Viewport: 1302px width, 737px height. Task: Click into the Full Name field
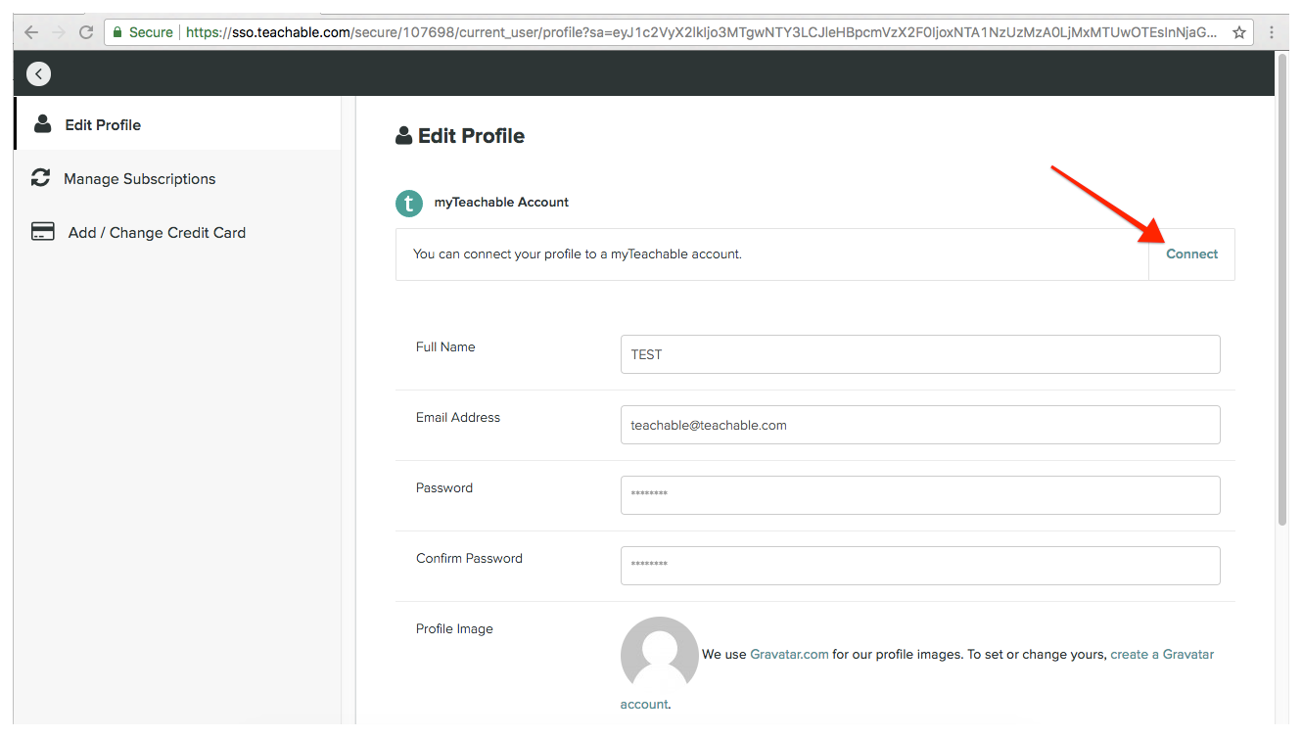[x=920, y=354]
